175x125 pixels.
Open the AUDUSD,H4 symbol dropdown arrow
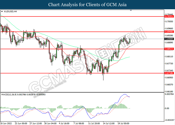tap(2, 11)
